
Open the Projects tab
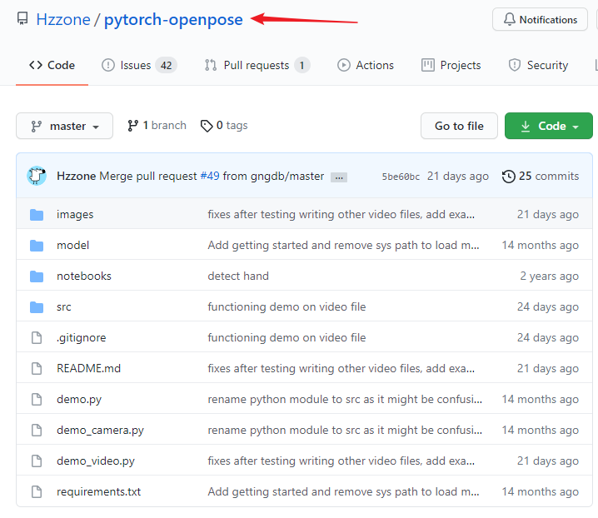click(x=451, y=65)
